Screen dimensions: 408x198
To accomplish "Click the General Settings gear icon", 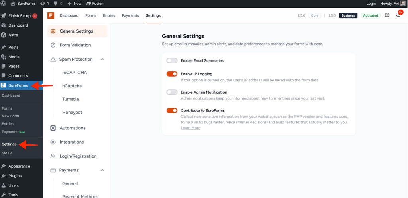I will coord(53,31).
